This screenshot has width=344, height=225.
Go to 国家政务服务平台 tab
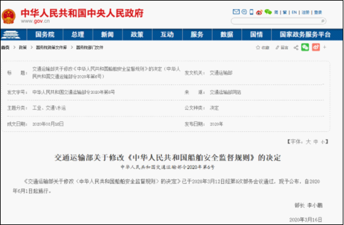click(x=305, y=35)
